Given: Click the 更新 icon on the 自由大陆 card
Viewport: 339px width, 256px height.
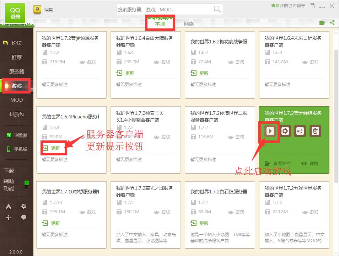Looking at the screenshot, I should (119, 73).
